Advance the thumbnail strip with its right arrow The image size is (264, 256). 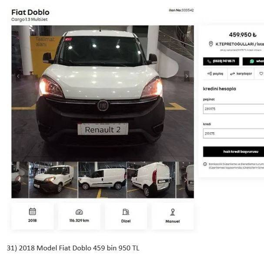coord(185,180)
